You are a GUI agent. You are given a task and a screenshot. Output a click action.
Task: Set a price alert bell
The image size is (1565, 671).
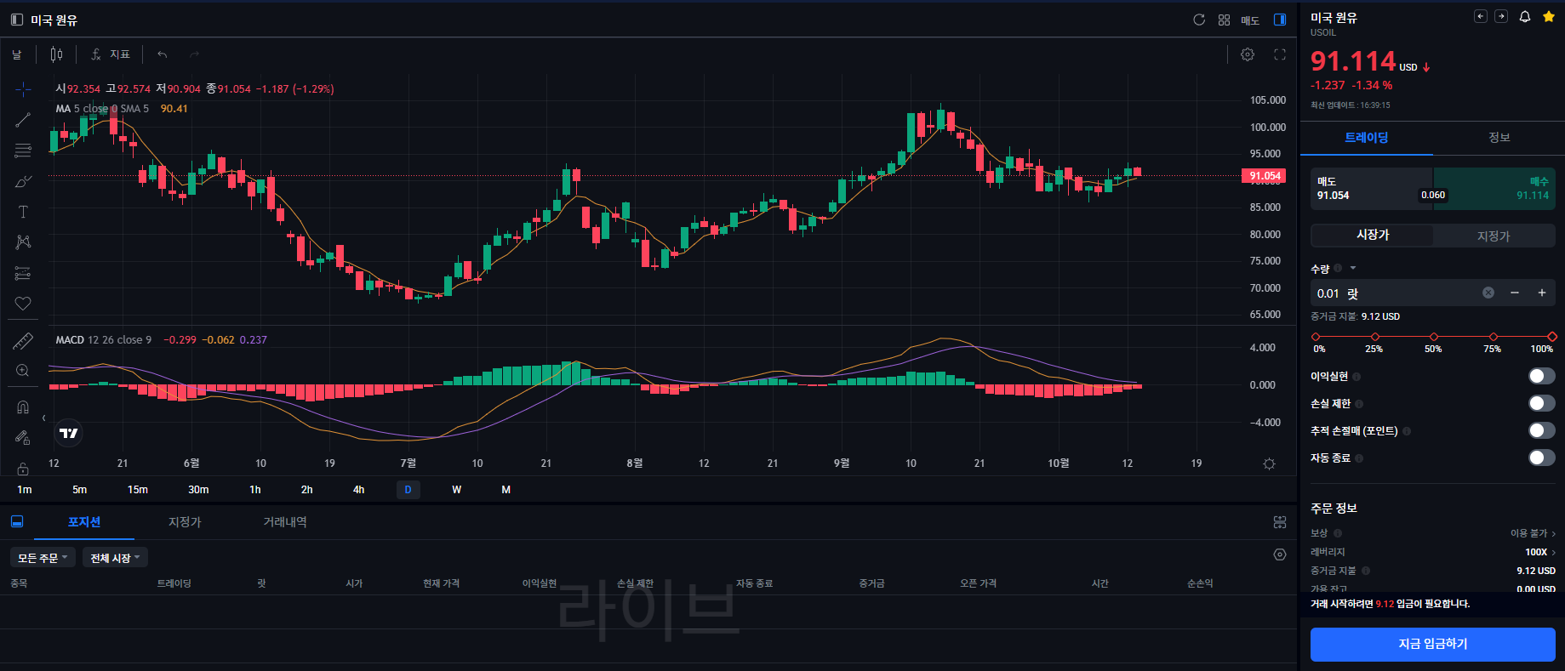[1525, 16]
